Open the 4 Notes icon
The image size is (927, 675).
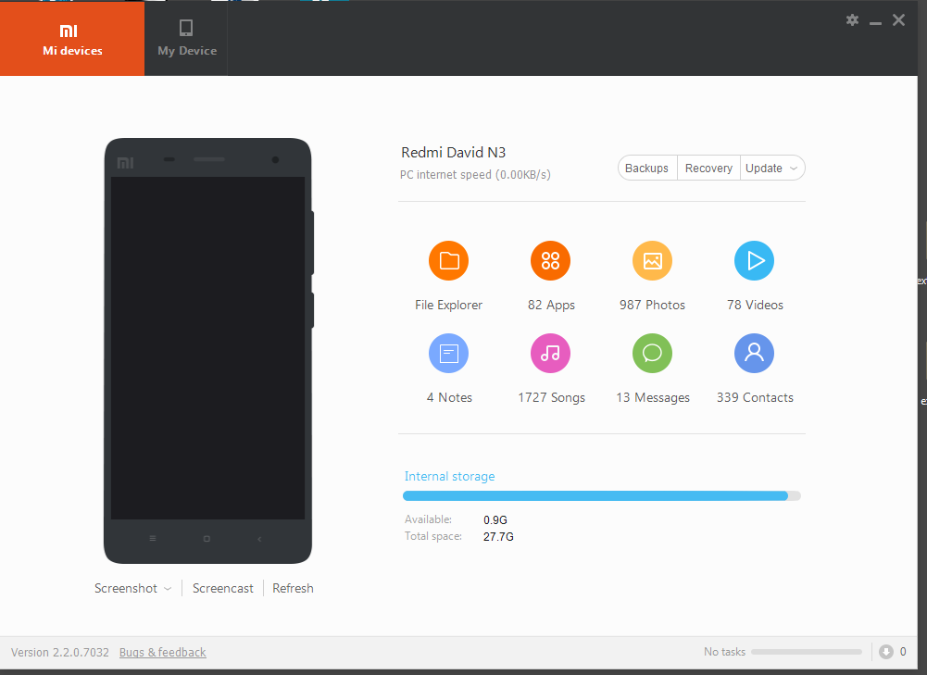[x=448, y=354]
